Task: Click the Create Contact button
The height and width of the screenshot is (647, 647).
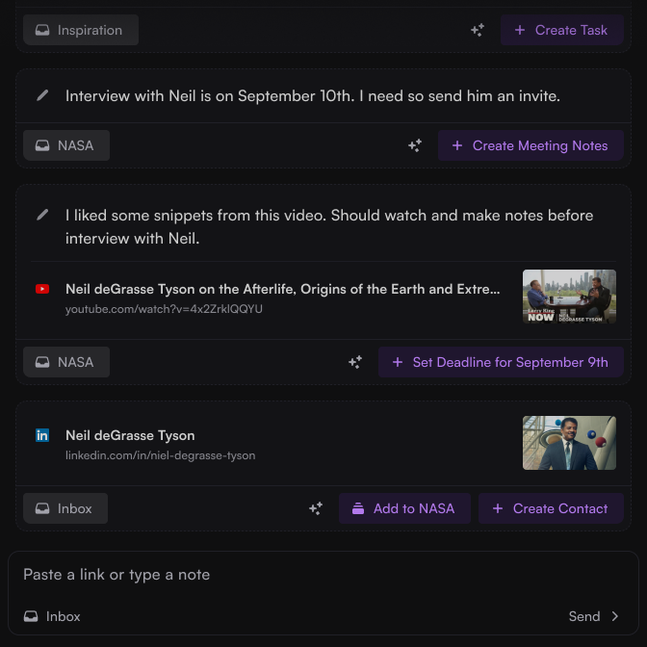Action: click(x=551, y=508)
